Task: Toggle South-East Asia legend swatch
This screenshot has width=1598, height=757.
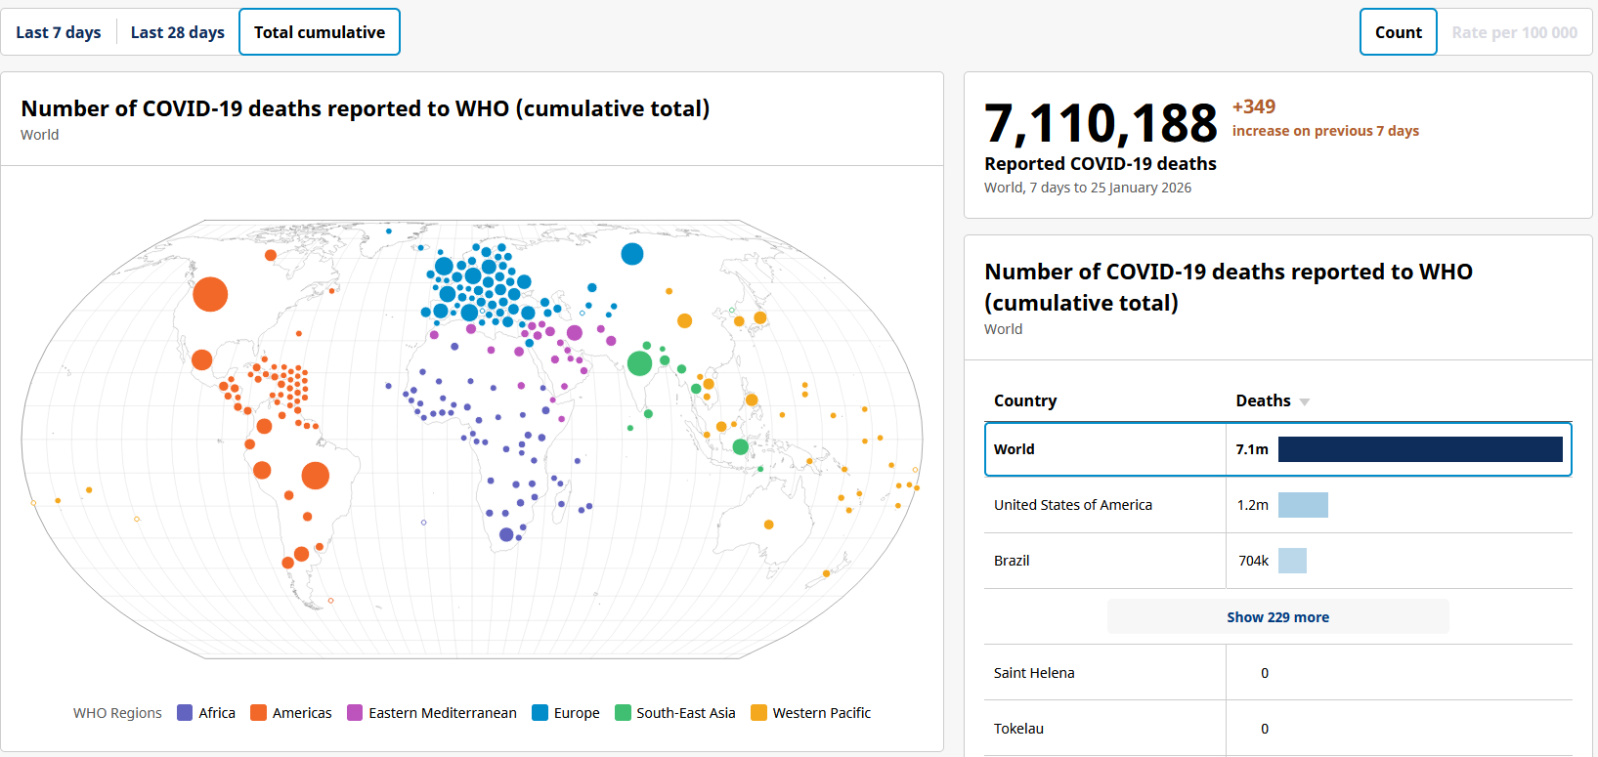Action: (623, 713)
